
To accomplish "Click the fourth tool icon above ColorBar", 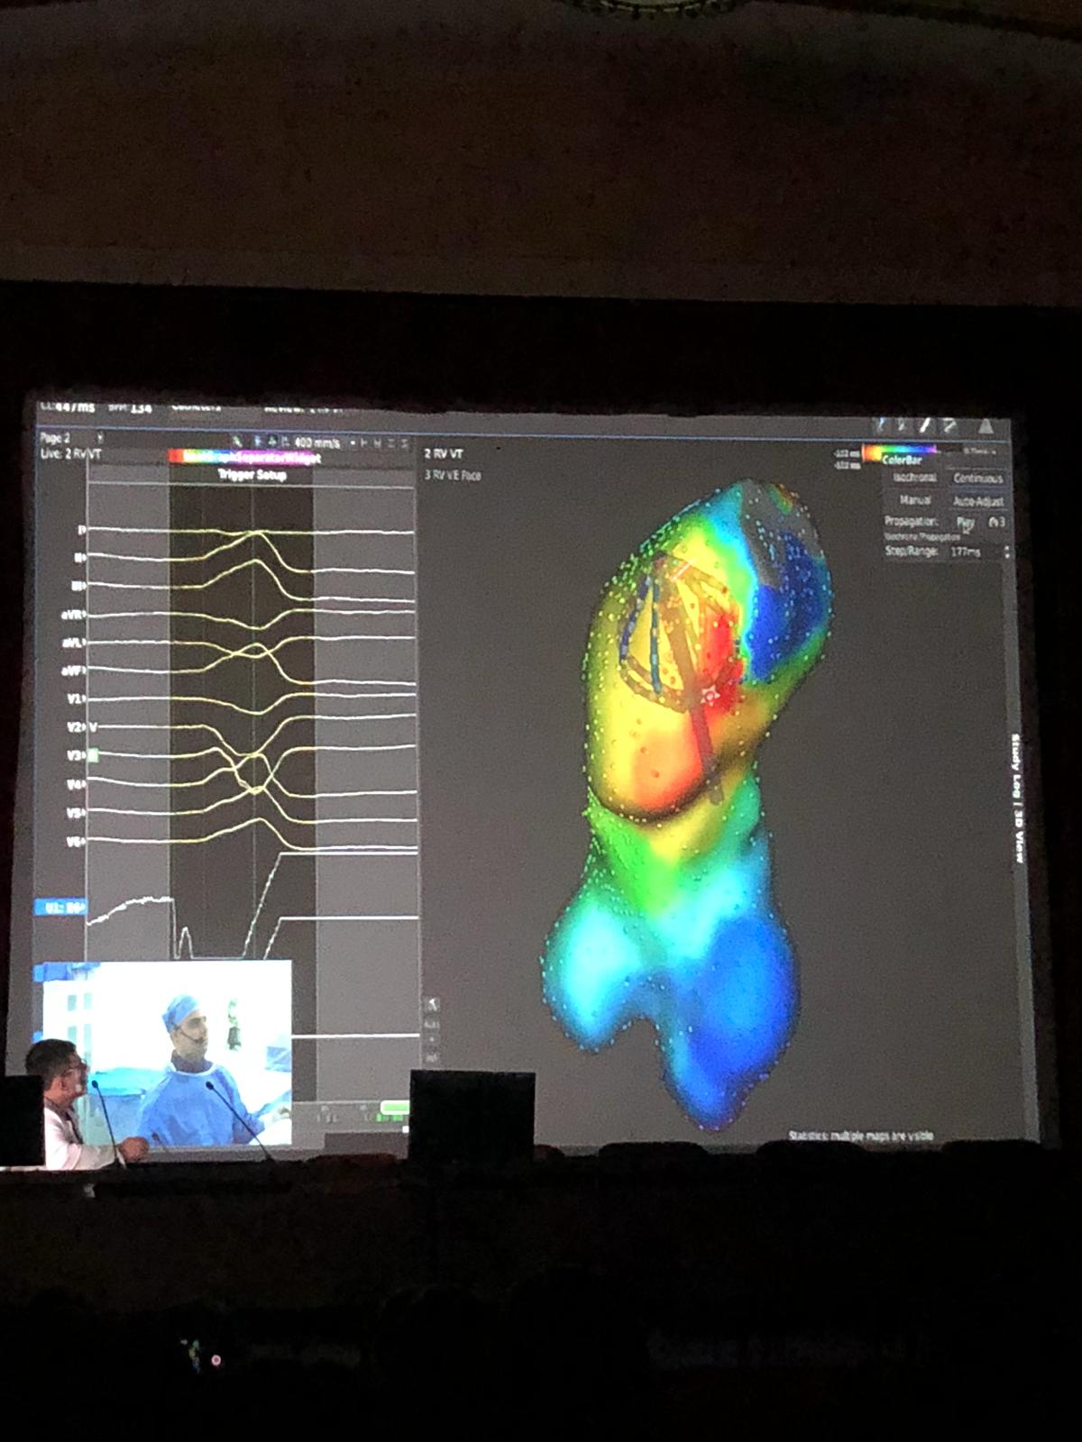I will [949, 425].
